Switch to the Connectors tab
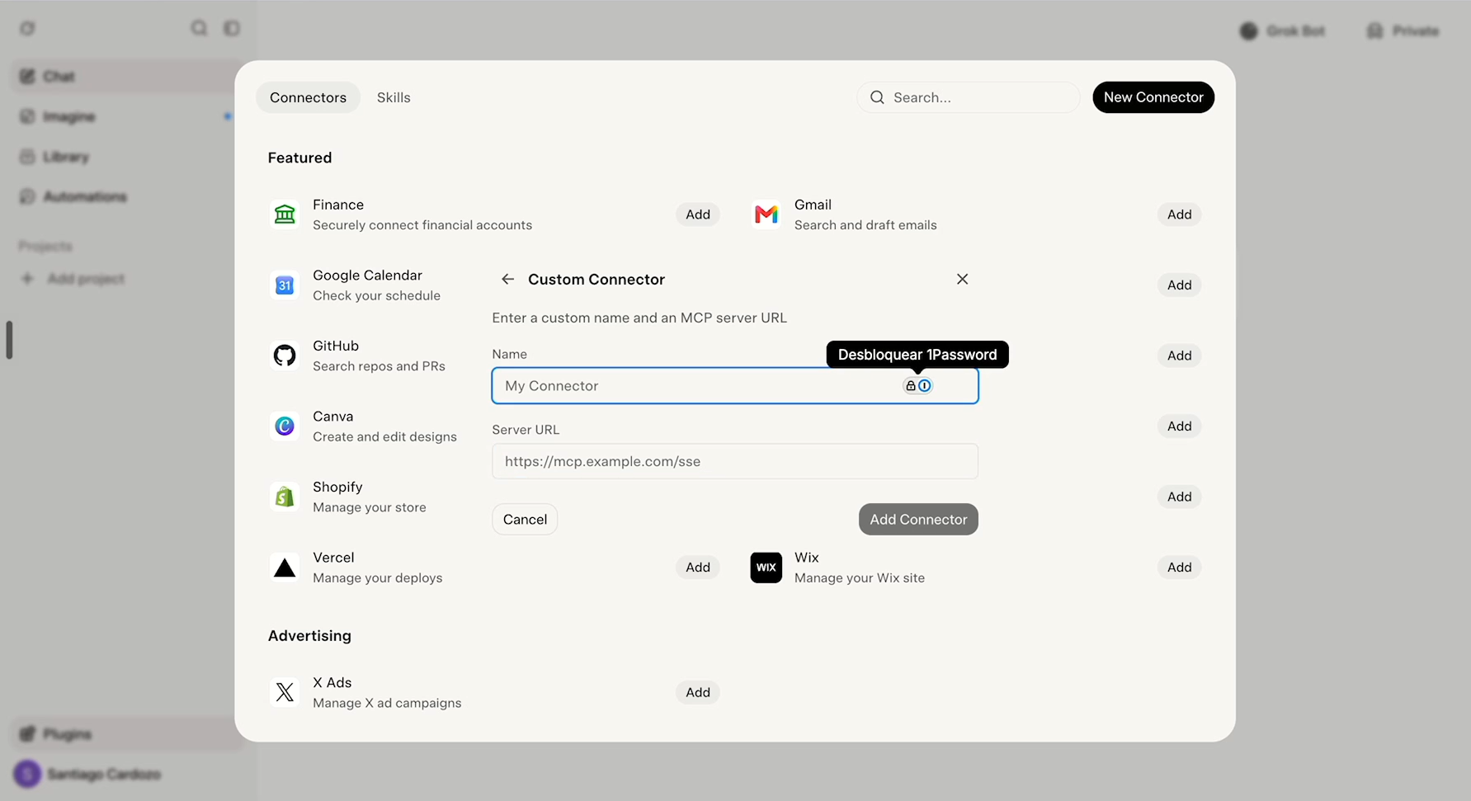 [308, 97]
